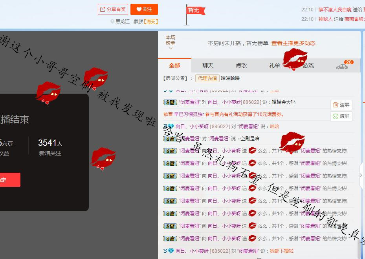The image size is (365, 259).
Task: Click the 哈哈 chat message text
Action: coord(275,127)
